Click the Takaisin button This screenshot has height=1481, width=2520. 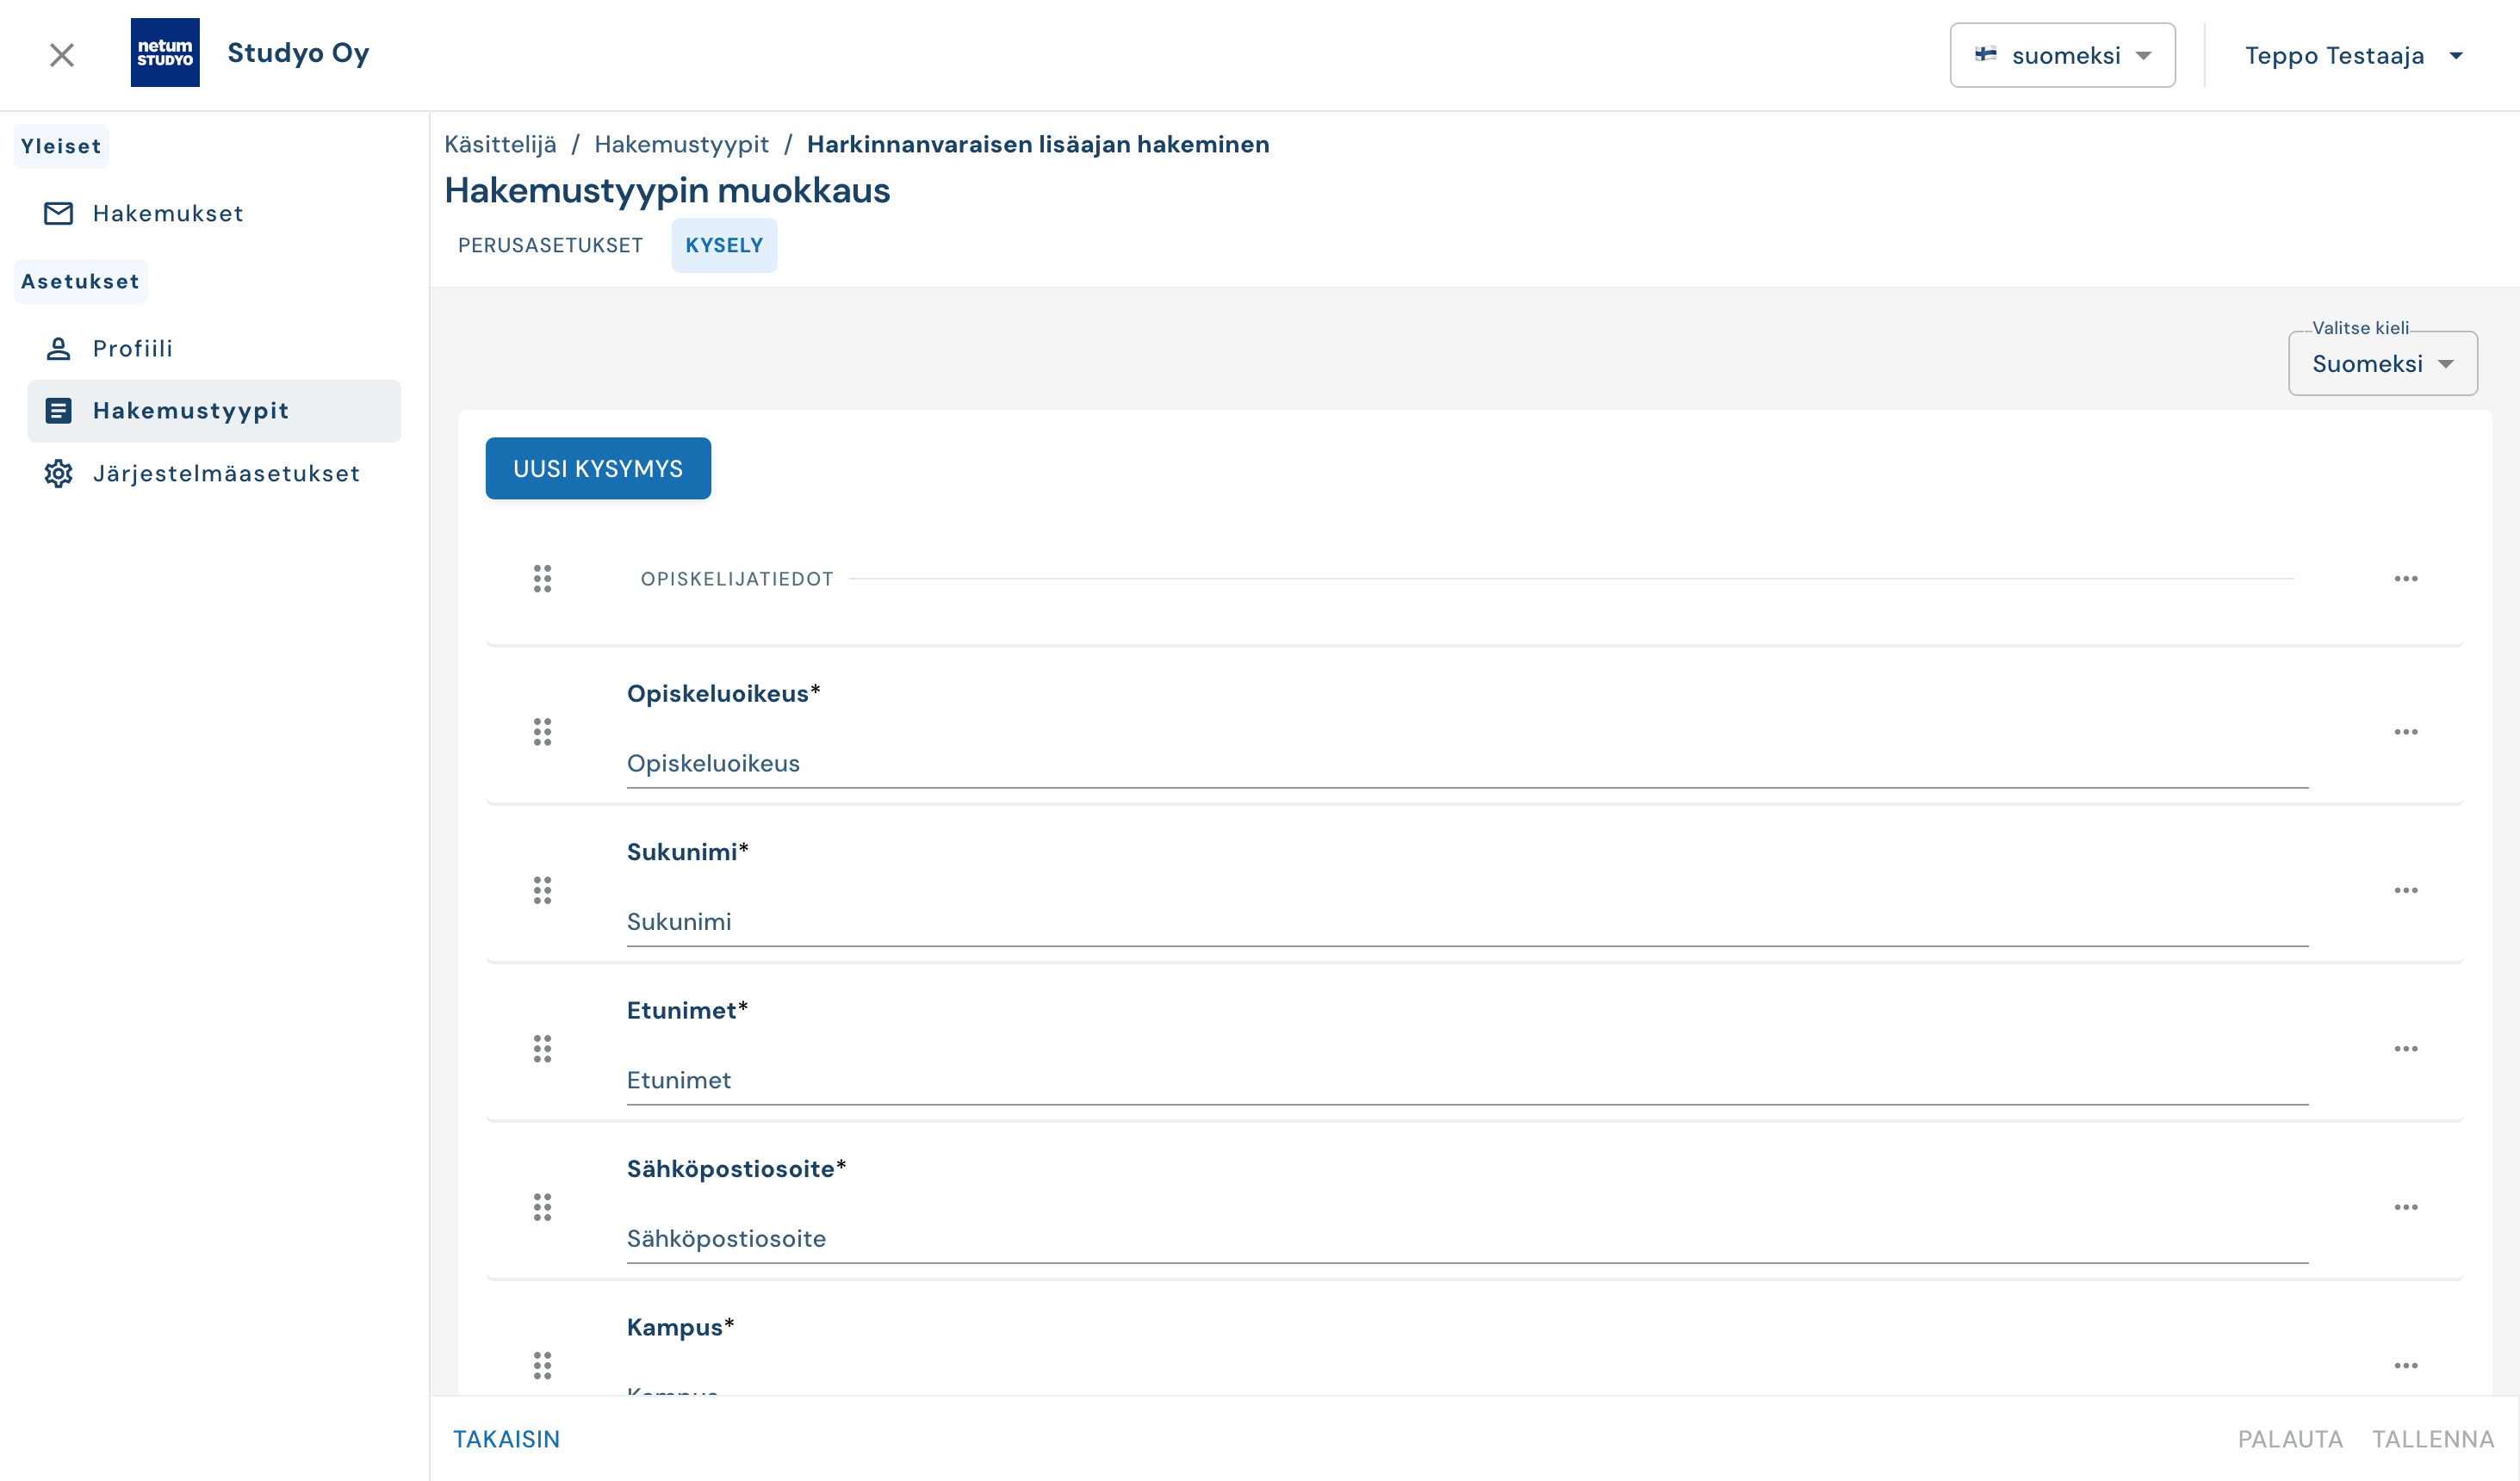coord(506,1439)
